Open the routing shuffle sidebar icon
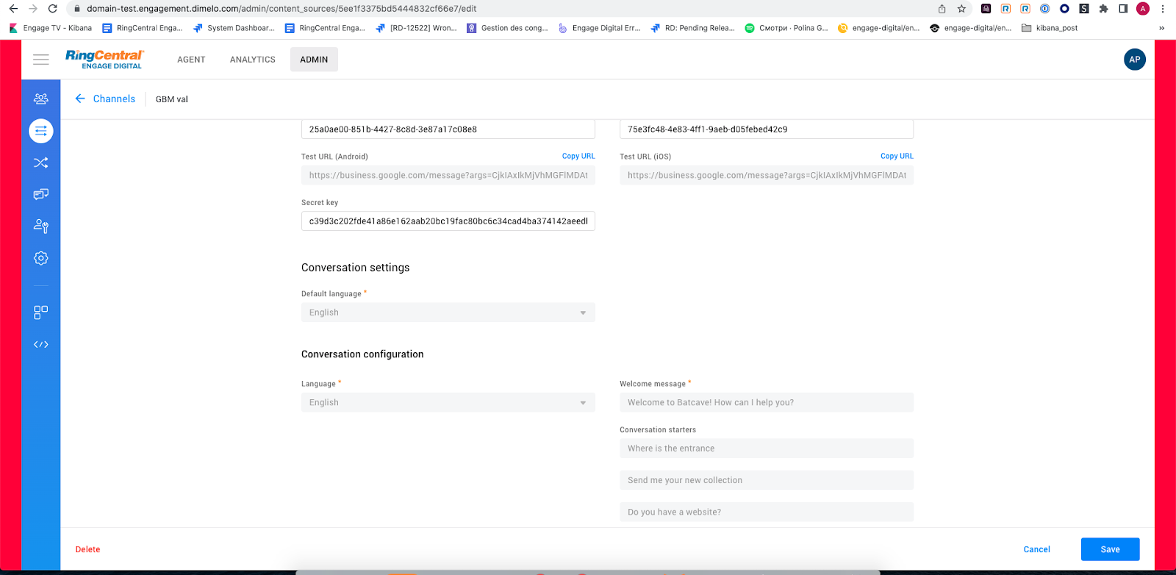The height and width of the screenshot is (575, 1176). tap(41, 162)
